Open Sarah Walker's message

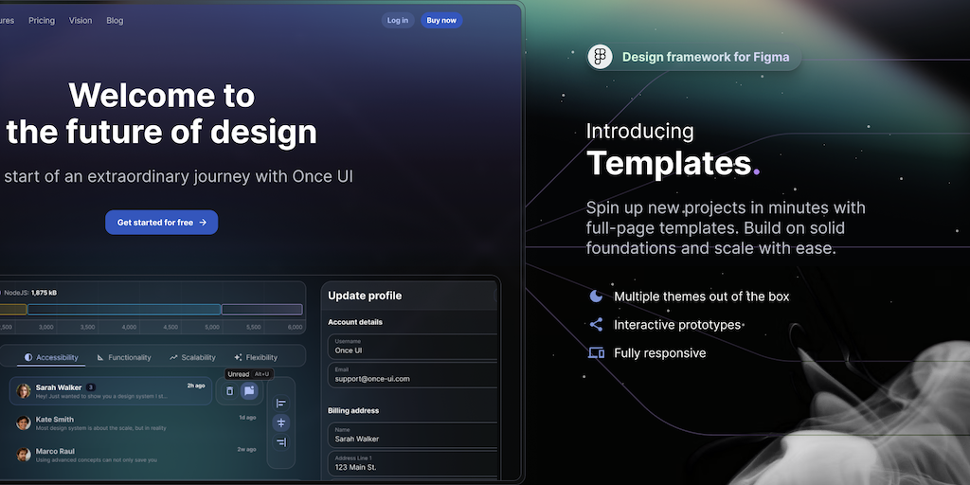(x=111, y=391)
